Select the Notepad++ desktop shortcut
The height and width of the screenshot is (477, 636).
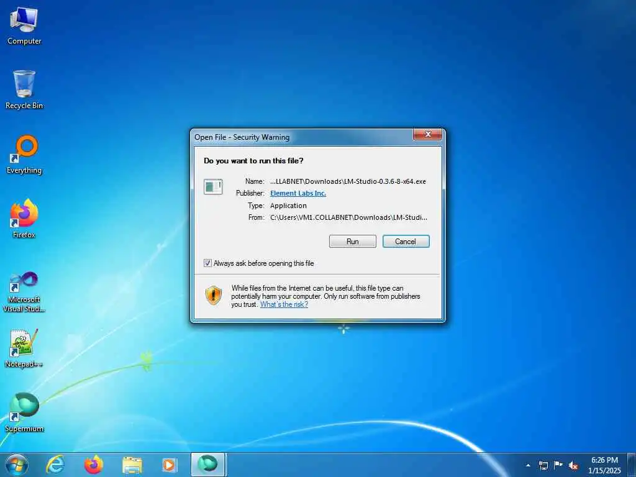pyautogui.click(x=24, y=348)
